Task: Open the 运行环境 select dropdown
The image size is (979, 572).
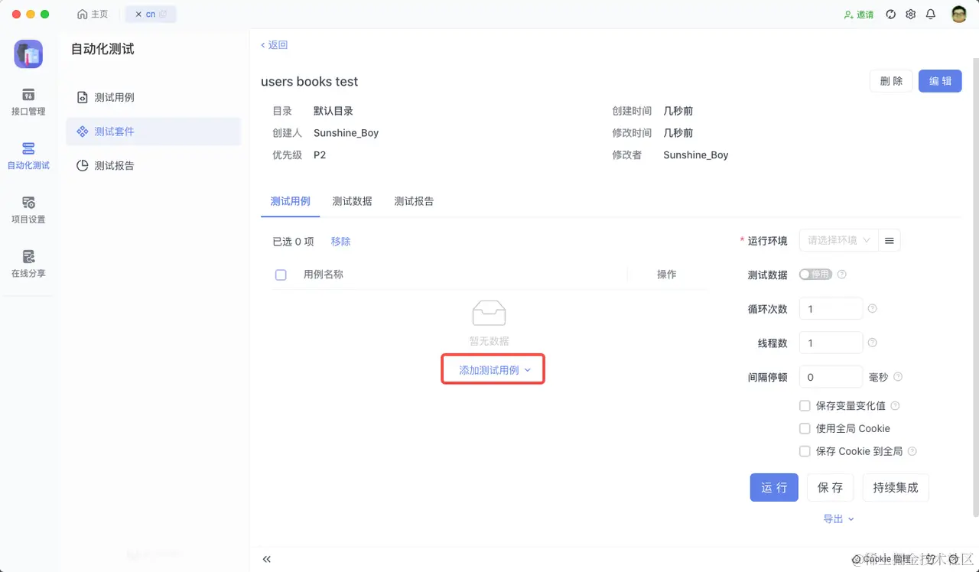Action: coord(838,240)
